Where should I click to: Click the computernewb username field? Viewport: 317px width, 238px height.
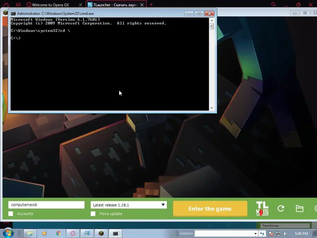coord(46,205)
